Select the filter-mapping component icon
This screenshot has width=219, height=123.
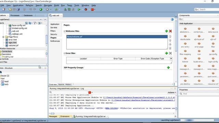185,51
